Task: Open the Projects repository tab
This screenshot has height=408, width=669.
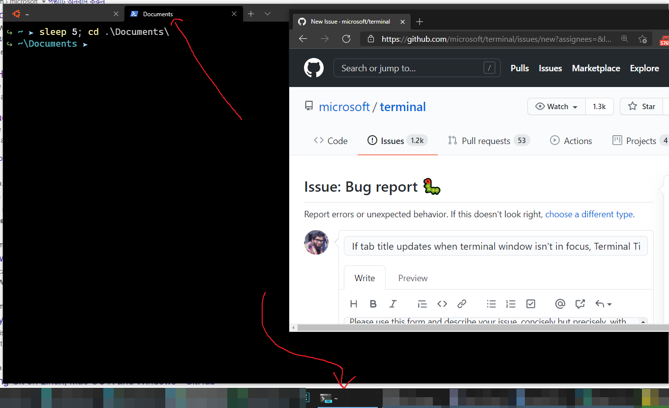Action: [x=640, y=141]
